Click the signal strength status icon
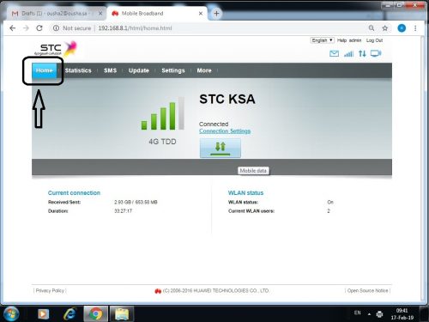The image size is (429, 322). pos(348,53)
